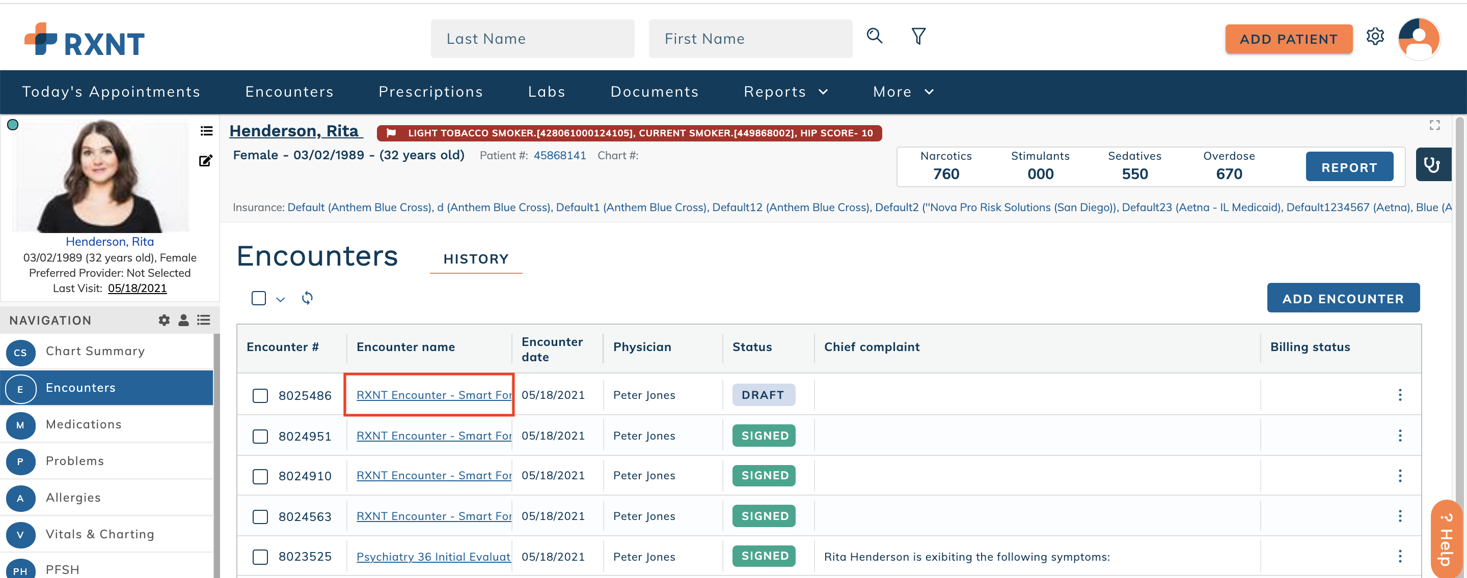Expand chart to fullscreen icon

click(1434, 125)
